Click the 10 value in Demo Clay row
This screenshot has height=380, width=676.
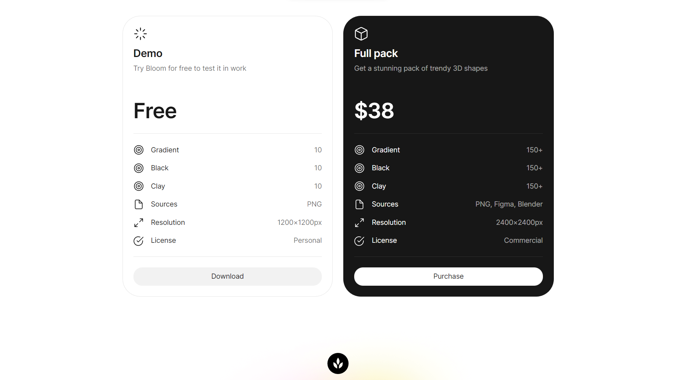(318, 186)
